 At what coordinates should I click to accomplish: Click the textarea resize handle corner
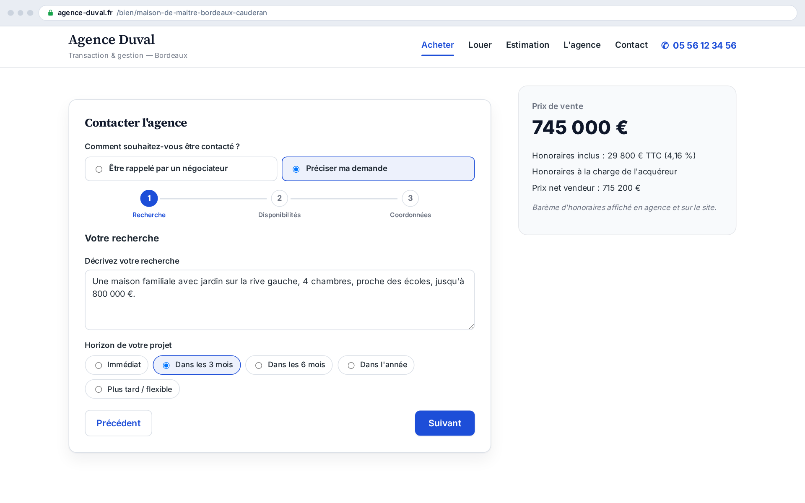(x=471, y=327)
